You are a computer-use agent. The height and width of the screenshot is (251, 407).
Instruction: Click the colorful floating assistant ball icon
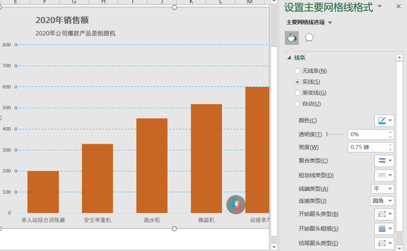click(236, 205)
